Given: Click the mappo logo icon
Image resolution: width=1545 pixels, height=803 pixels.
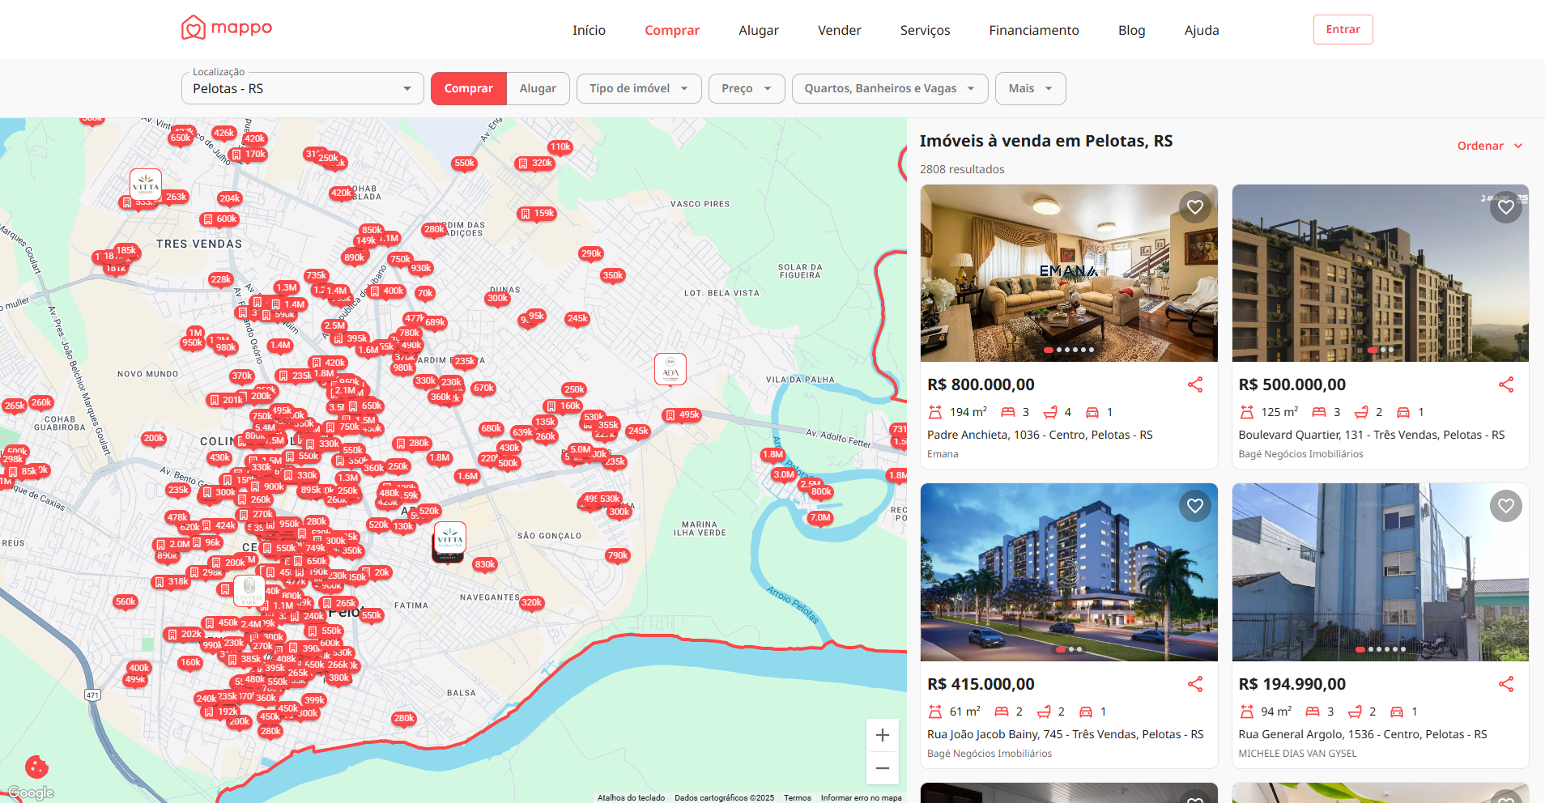Looking at the screenshot, I should pos(193,28).
